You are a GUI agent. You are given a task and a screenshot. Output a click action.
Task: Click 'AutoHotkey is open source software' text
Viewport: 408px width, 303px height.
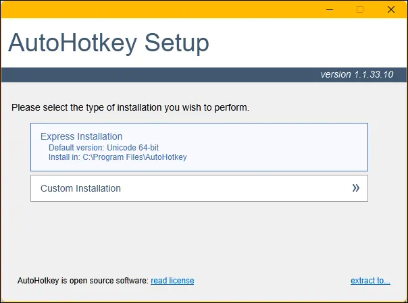tap(82, 281)
